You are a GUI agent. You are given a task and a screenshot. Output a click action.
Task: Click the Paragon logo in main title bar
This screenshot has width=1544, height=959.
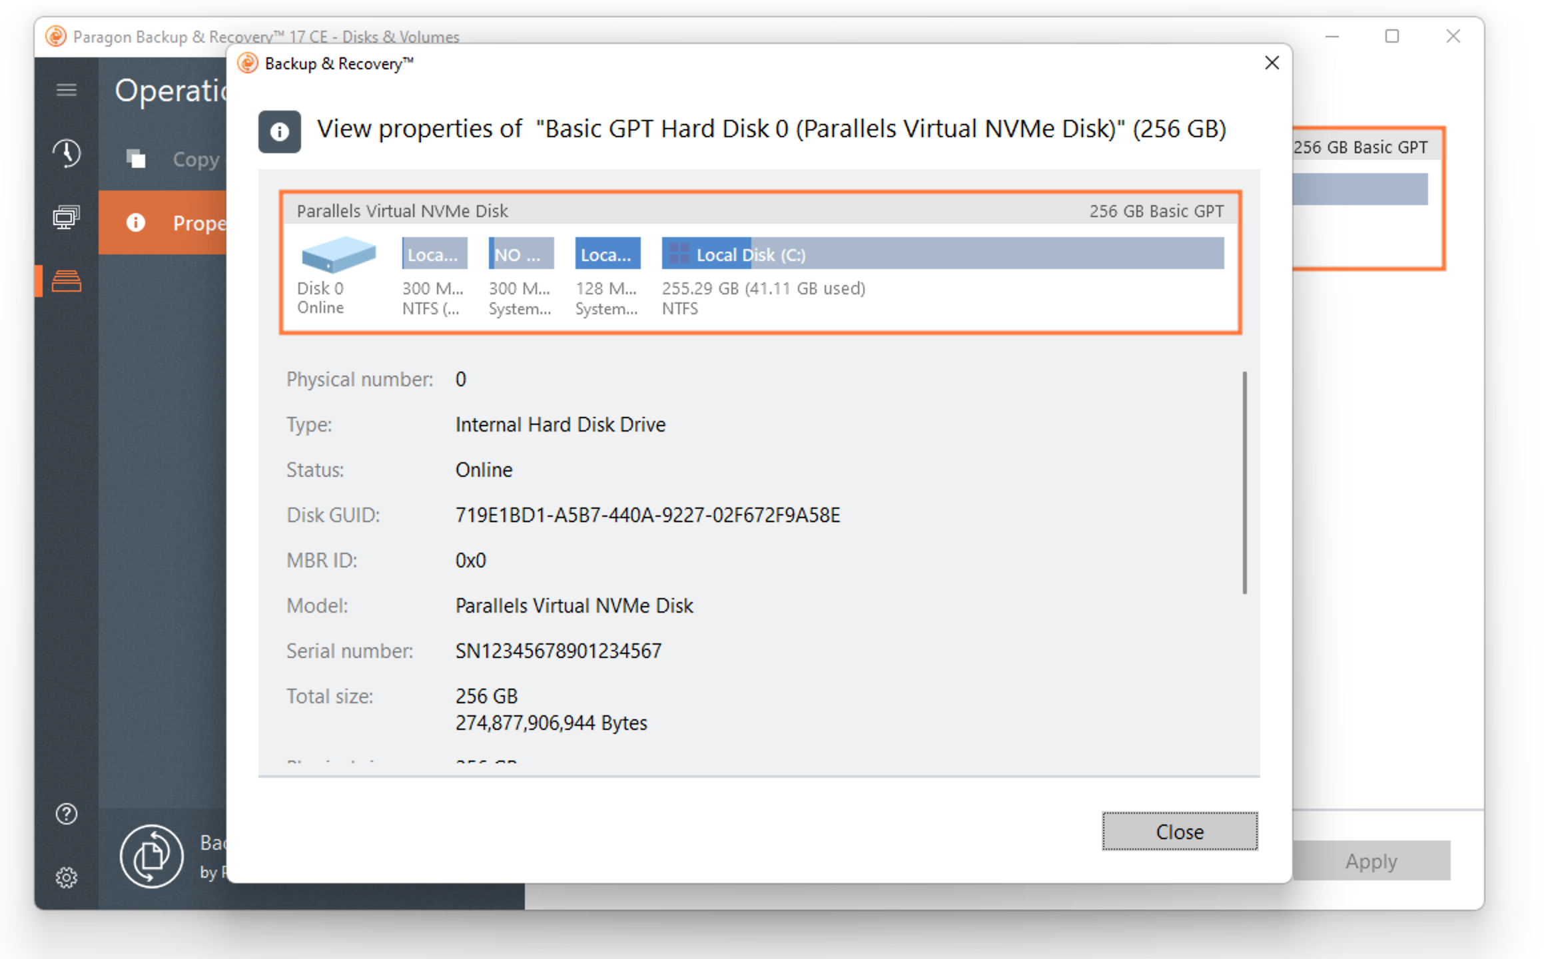tap(56, 36)
